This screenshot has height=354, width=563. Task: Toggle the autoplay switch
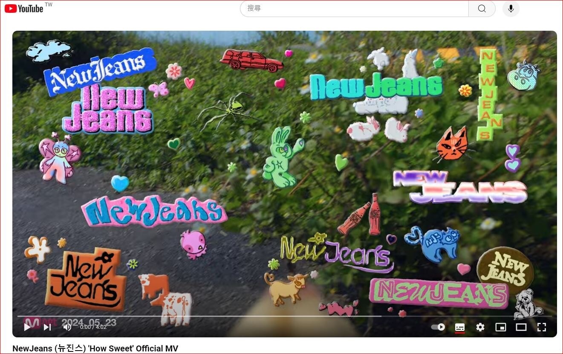point(438,327)
